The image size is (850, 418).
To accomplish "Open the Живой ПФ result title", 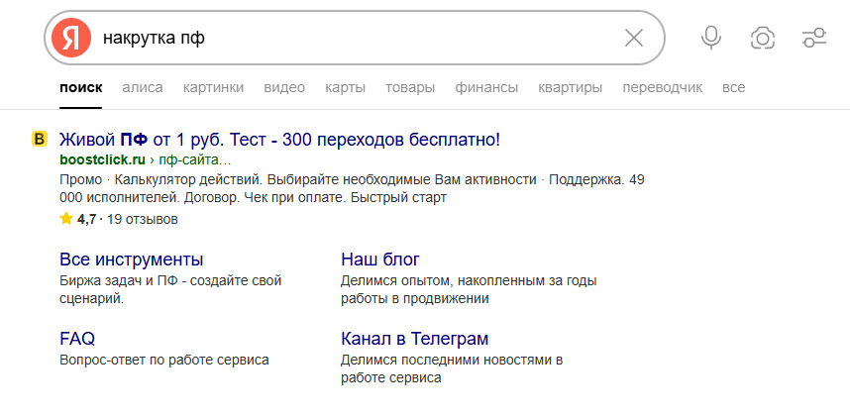I will 279,140.
